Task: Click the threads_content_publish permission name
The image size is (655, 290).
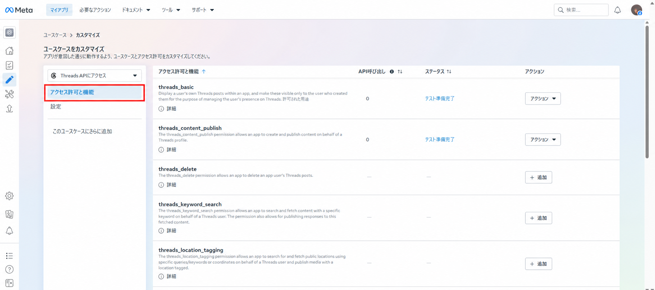Action: 190,128
